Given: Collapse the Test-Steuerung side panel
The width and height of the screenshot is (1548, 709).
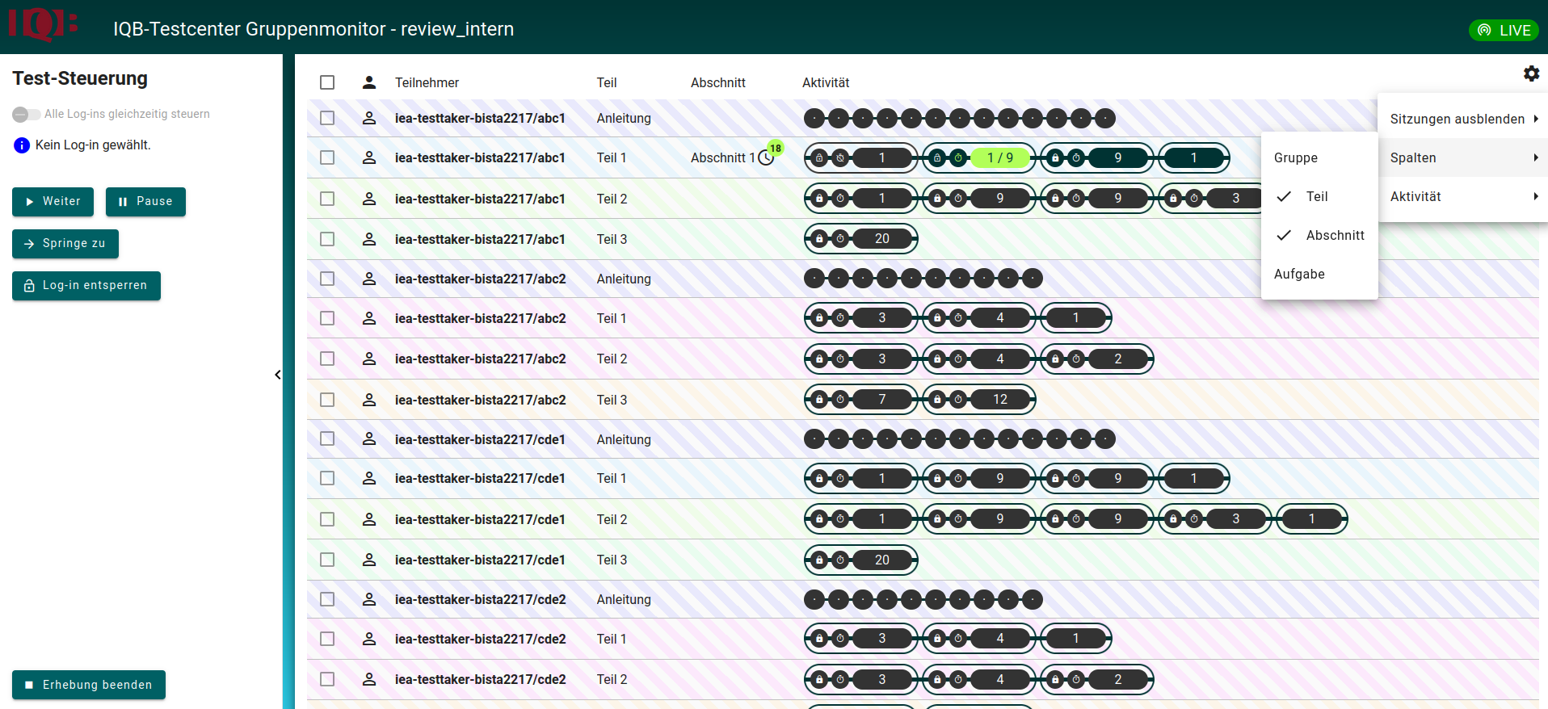Looking at the screenshot, I should point(278,375).
